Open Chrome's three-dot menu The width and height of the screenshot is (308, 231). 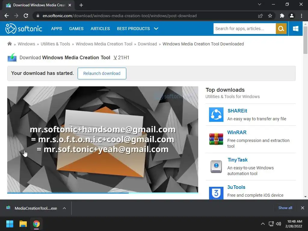click(301, 16)
